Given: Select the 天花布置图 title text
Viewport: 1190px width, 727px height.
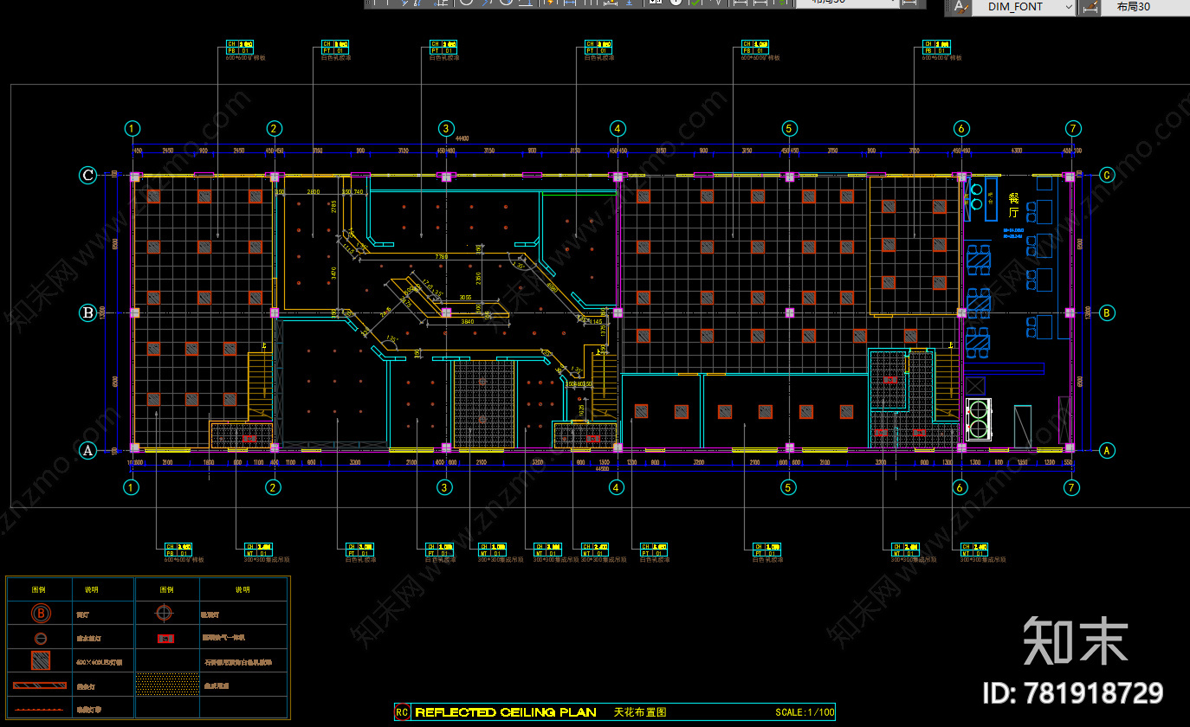Looking at the screenshot, I should [640, 712].
